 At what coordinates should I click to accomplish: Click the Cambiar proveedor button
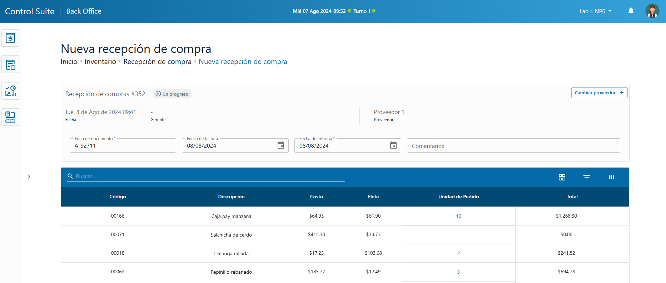click(599, 93)
